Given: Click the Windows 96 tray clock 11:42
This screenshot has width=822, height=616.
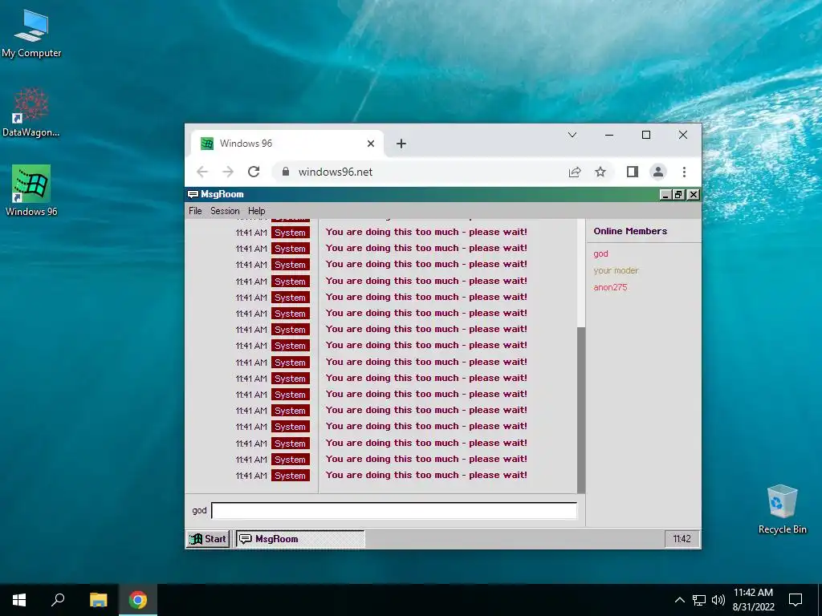Looking at the screenshot, I should click(682, 539).
